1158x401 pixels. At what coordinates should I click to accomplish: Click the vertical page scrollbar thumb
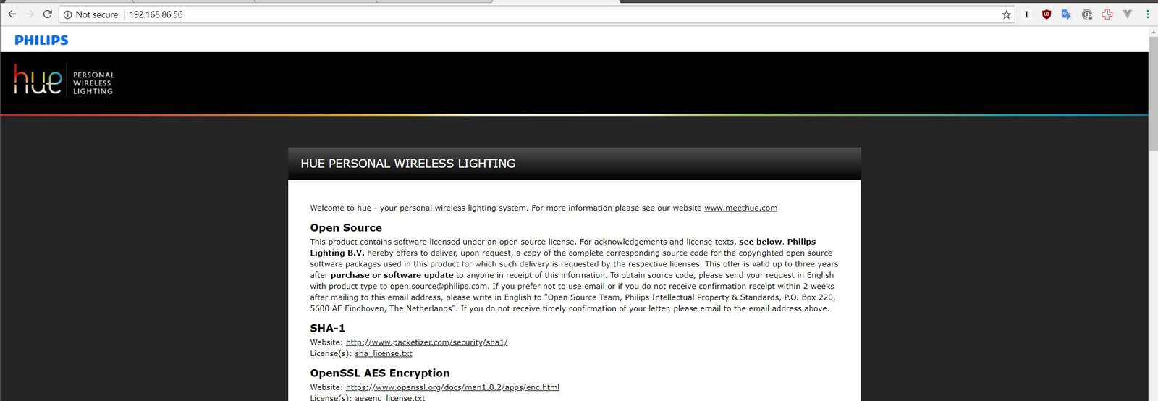(x=1153, y=93)
